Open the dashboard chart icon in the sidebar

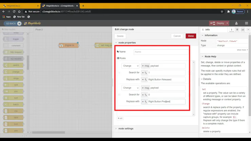pyautogui.click(x=243, y=29)
